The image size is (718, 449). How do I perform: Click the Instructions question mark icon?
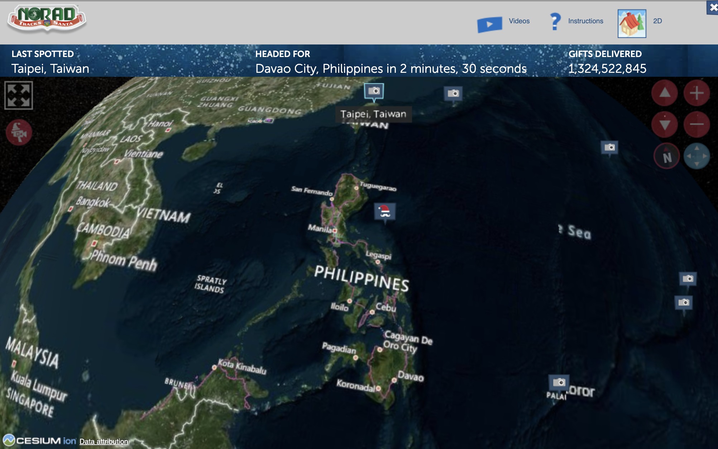pos(555,22)
